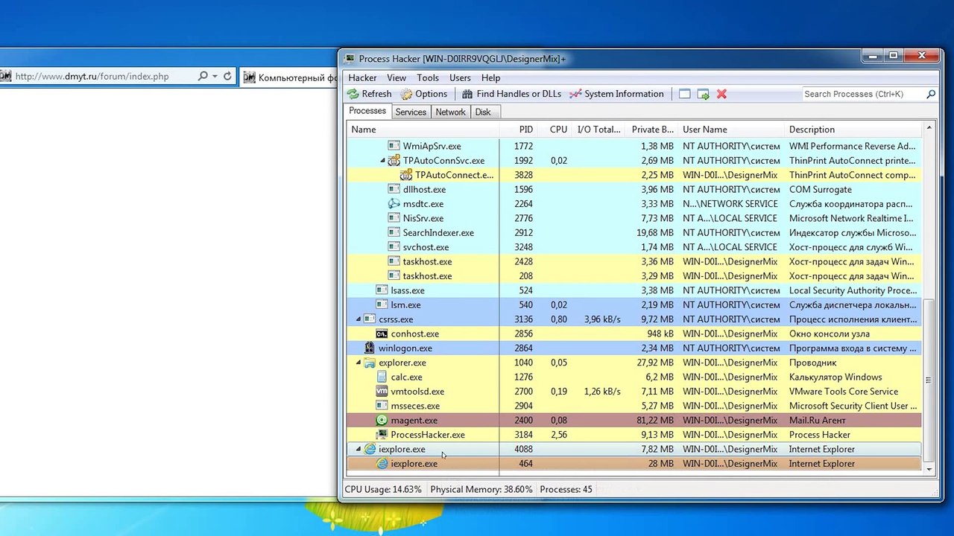The width and height of the screenshot is (954, 536).
Task: Sort by the CPU column header
Action: click(x=556, y=130)
